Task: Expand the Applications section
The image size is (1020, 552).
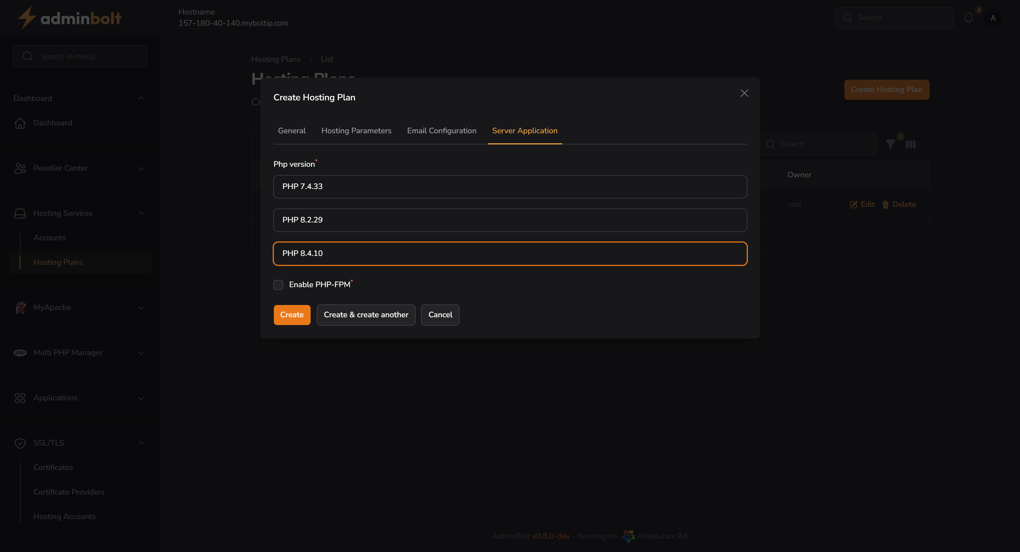Action: tap(141, 398)
